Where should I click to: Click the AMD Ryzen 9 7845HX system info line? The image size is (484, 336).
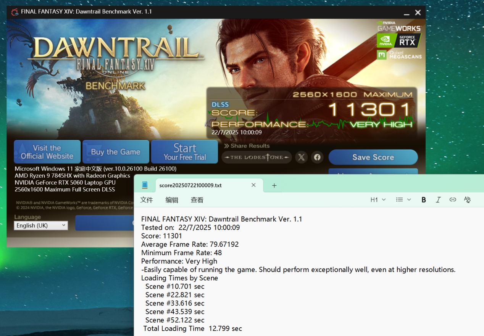point(72,175)
